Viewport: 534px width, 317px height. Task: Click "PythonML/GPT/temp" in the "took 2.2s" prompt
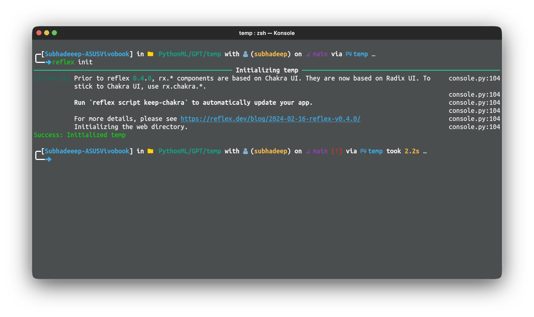(x=190, y=151)
